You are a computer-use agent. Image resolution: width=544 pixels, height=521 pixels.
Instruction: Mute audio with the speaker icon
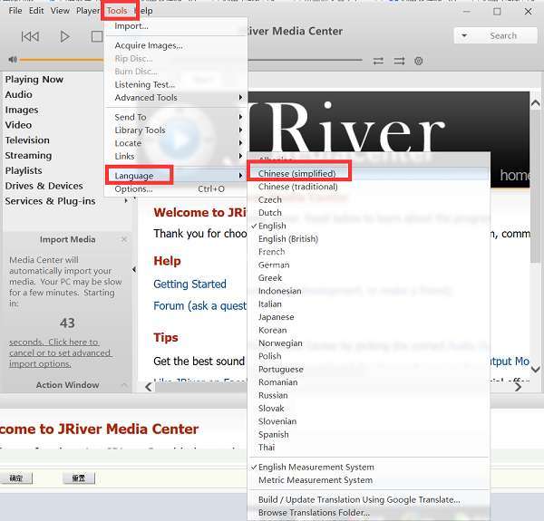coord(13,60)
